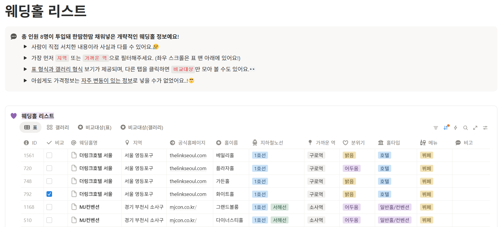Screen dimensions: 503x227
Task: Click the 구로역 tag in 베일리홀 row
Action: (316, 155)
